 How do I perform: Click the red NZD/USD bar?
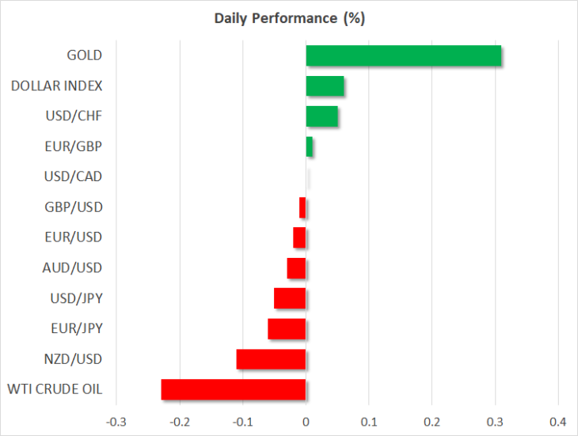(271, 359)
